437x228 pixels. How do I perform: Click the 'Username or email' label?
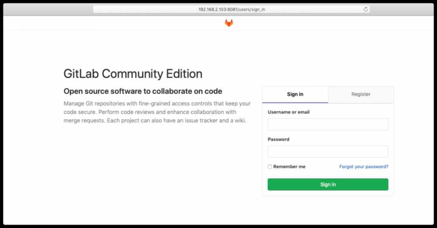[x=288, y=112]
